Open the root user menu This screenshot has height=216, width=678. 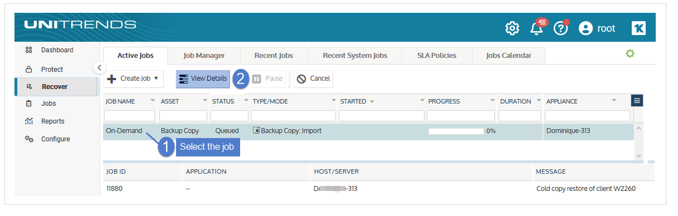point(597,28)
